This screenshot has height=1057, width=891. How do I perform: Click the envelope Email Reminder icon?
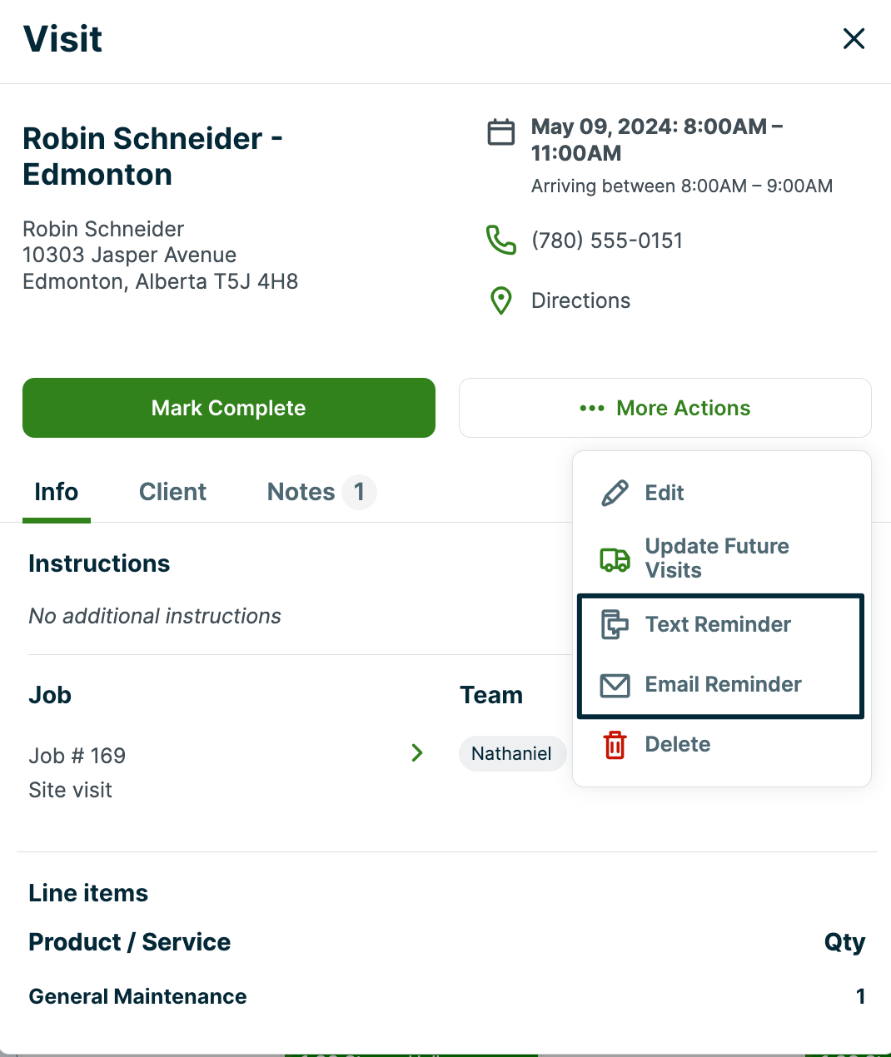click(615, 685)
